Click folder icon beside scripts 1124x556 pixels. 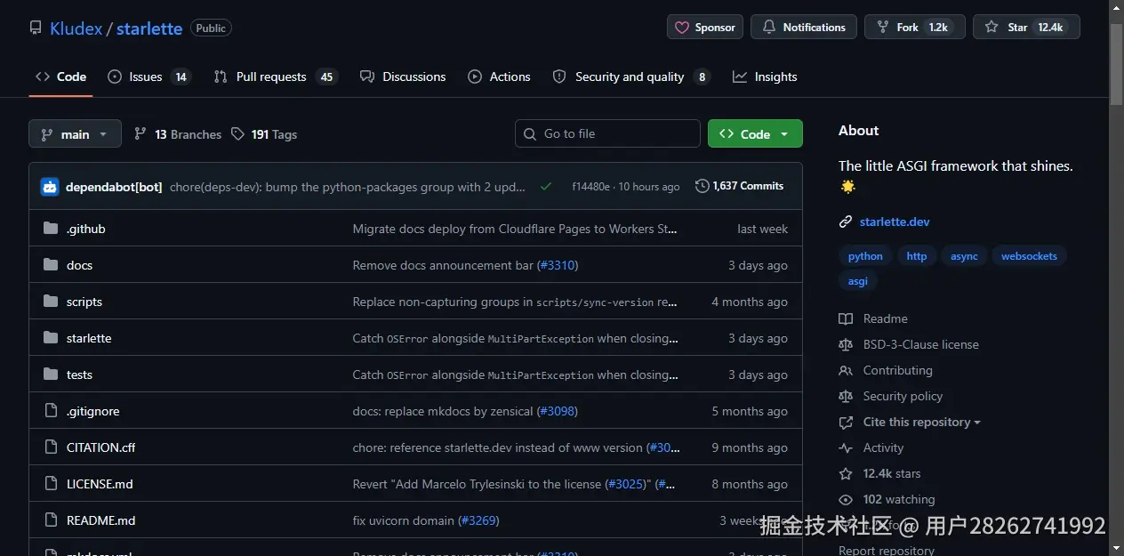[51, 302]
